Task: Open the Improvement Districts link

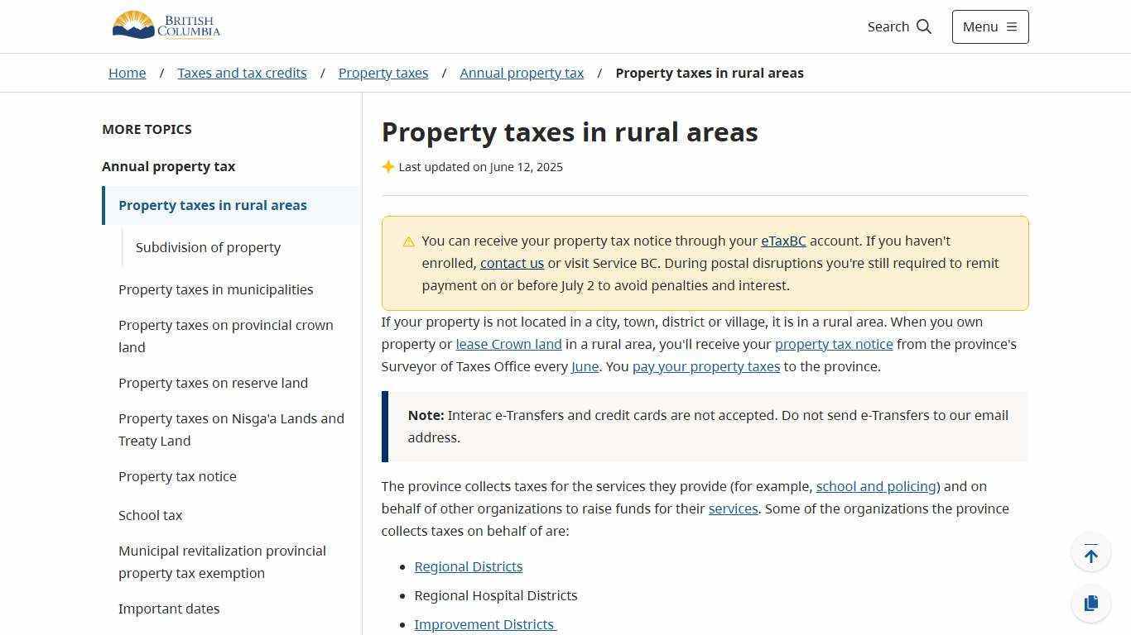Action: pos(484,624)
